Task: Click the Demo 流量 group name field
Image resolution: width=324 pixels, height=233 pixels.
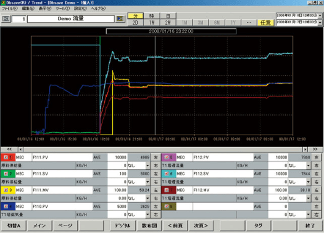Action: 71,18
